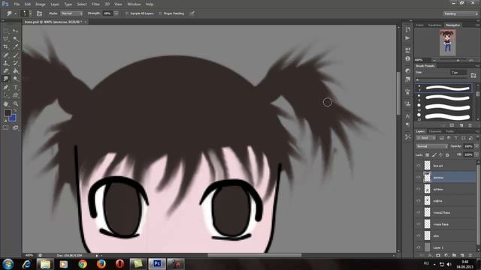
Task: Lock layer position
Action: coord(441,155)
